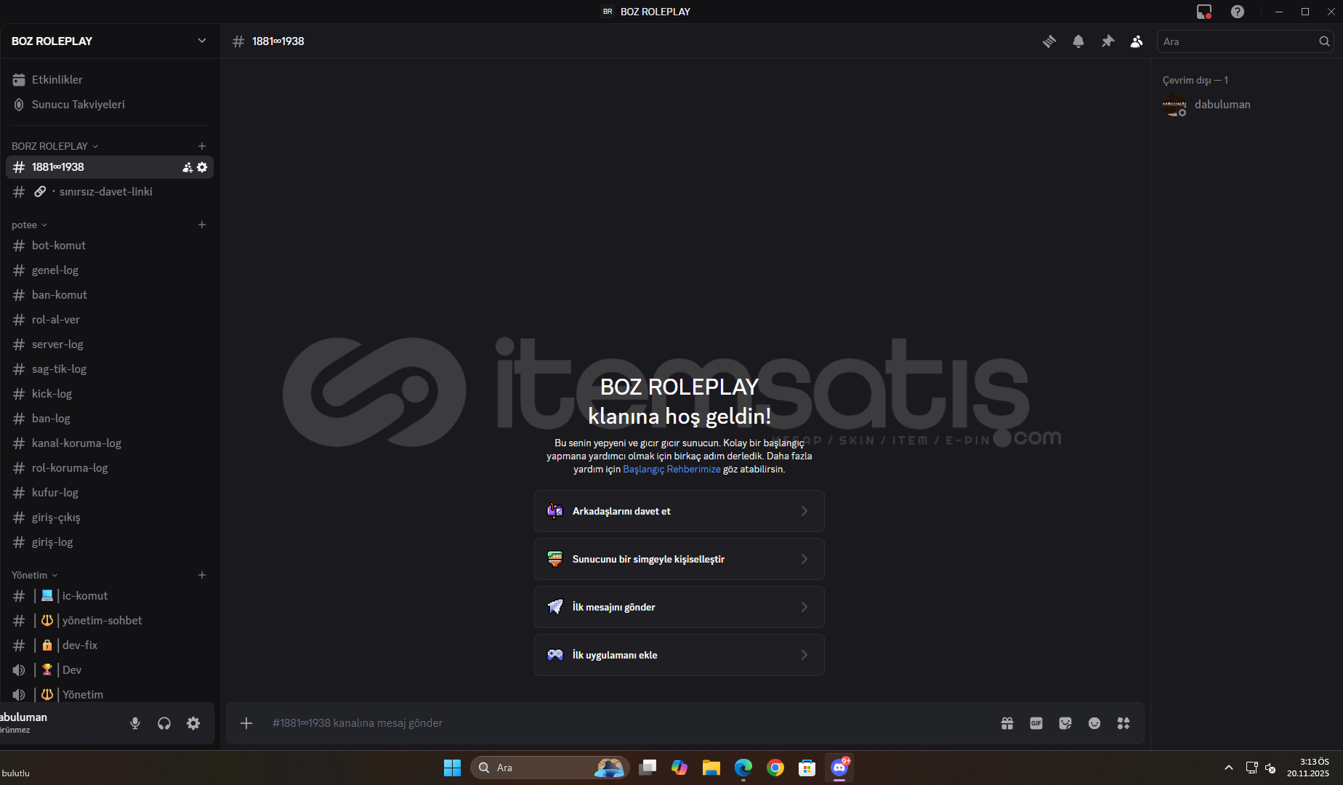Open the ban-log channel

pos(109,419)
